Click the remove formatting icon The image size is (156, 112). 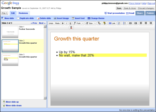pyautogui.click(x=71, y=28)
